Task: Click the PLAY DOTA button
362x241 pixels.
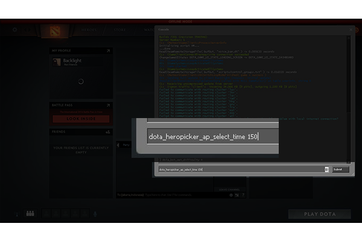Action: pos(320,214)
